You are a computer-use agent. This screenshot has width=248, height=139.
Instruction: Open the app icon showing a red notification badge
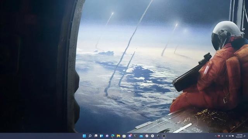[x=130, y=136]
